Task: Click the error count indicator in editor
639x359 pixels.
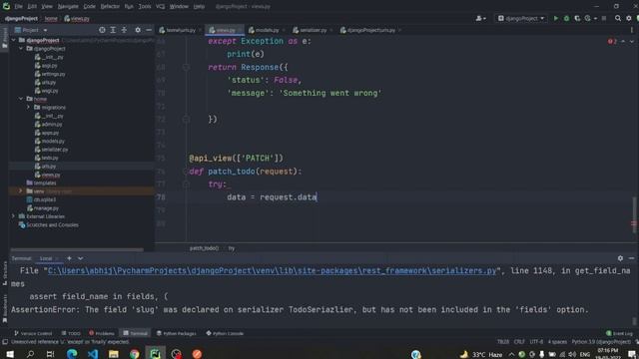Action: [x=612, y=41]
